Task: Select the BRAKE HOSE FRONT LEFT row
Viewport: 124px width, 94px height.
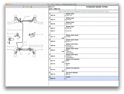Action: pyautogui.click(x=84, y=51)
